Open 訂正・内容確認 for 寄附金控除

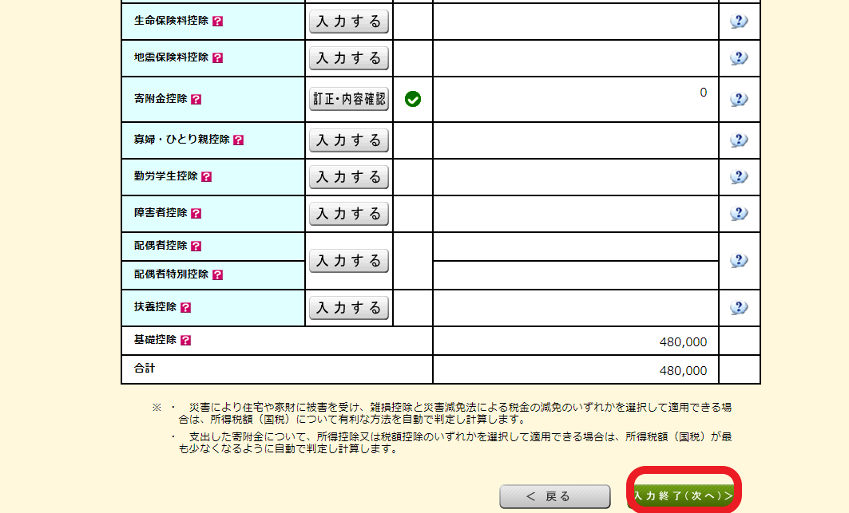pyautogui.click(x=349, y=99)
